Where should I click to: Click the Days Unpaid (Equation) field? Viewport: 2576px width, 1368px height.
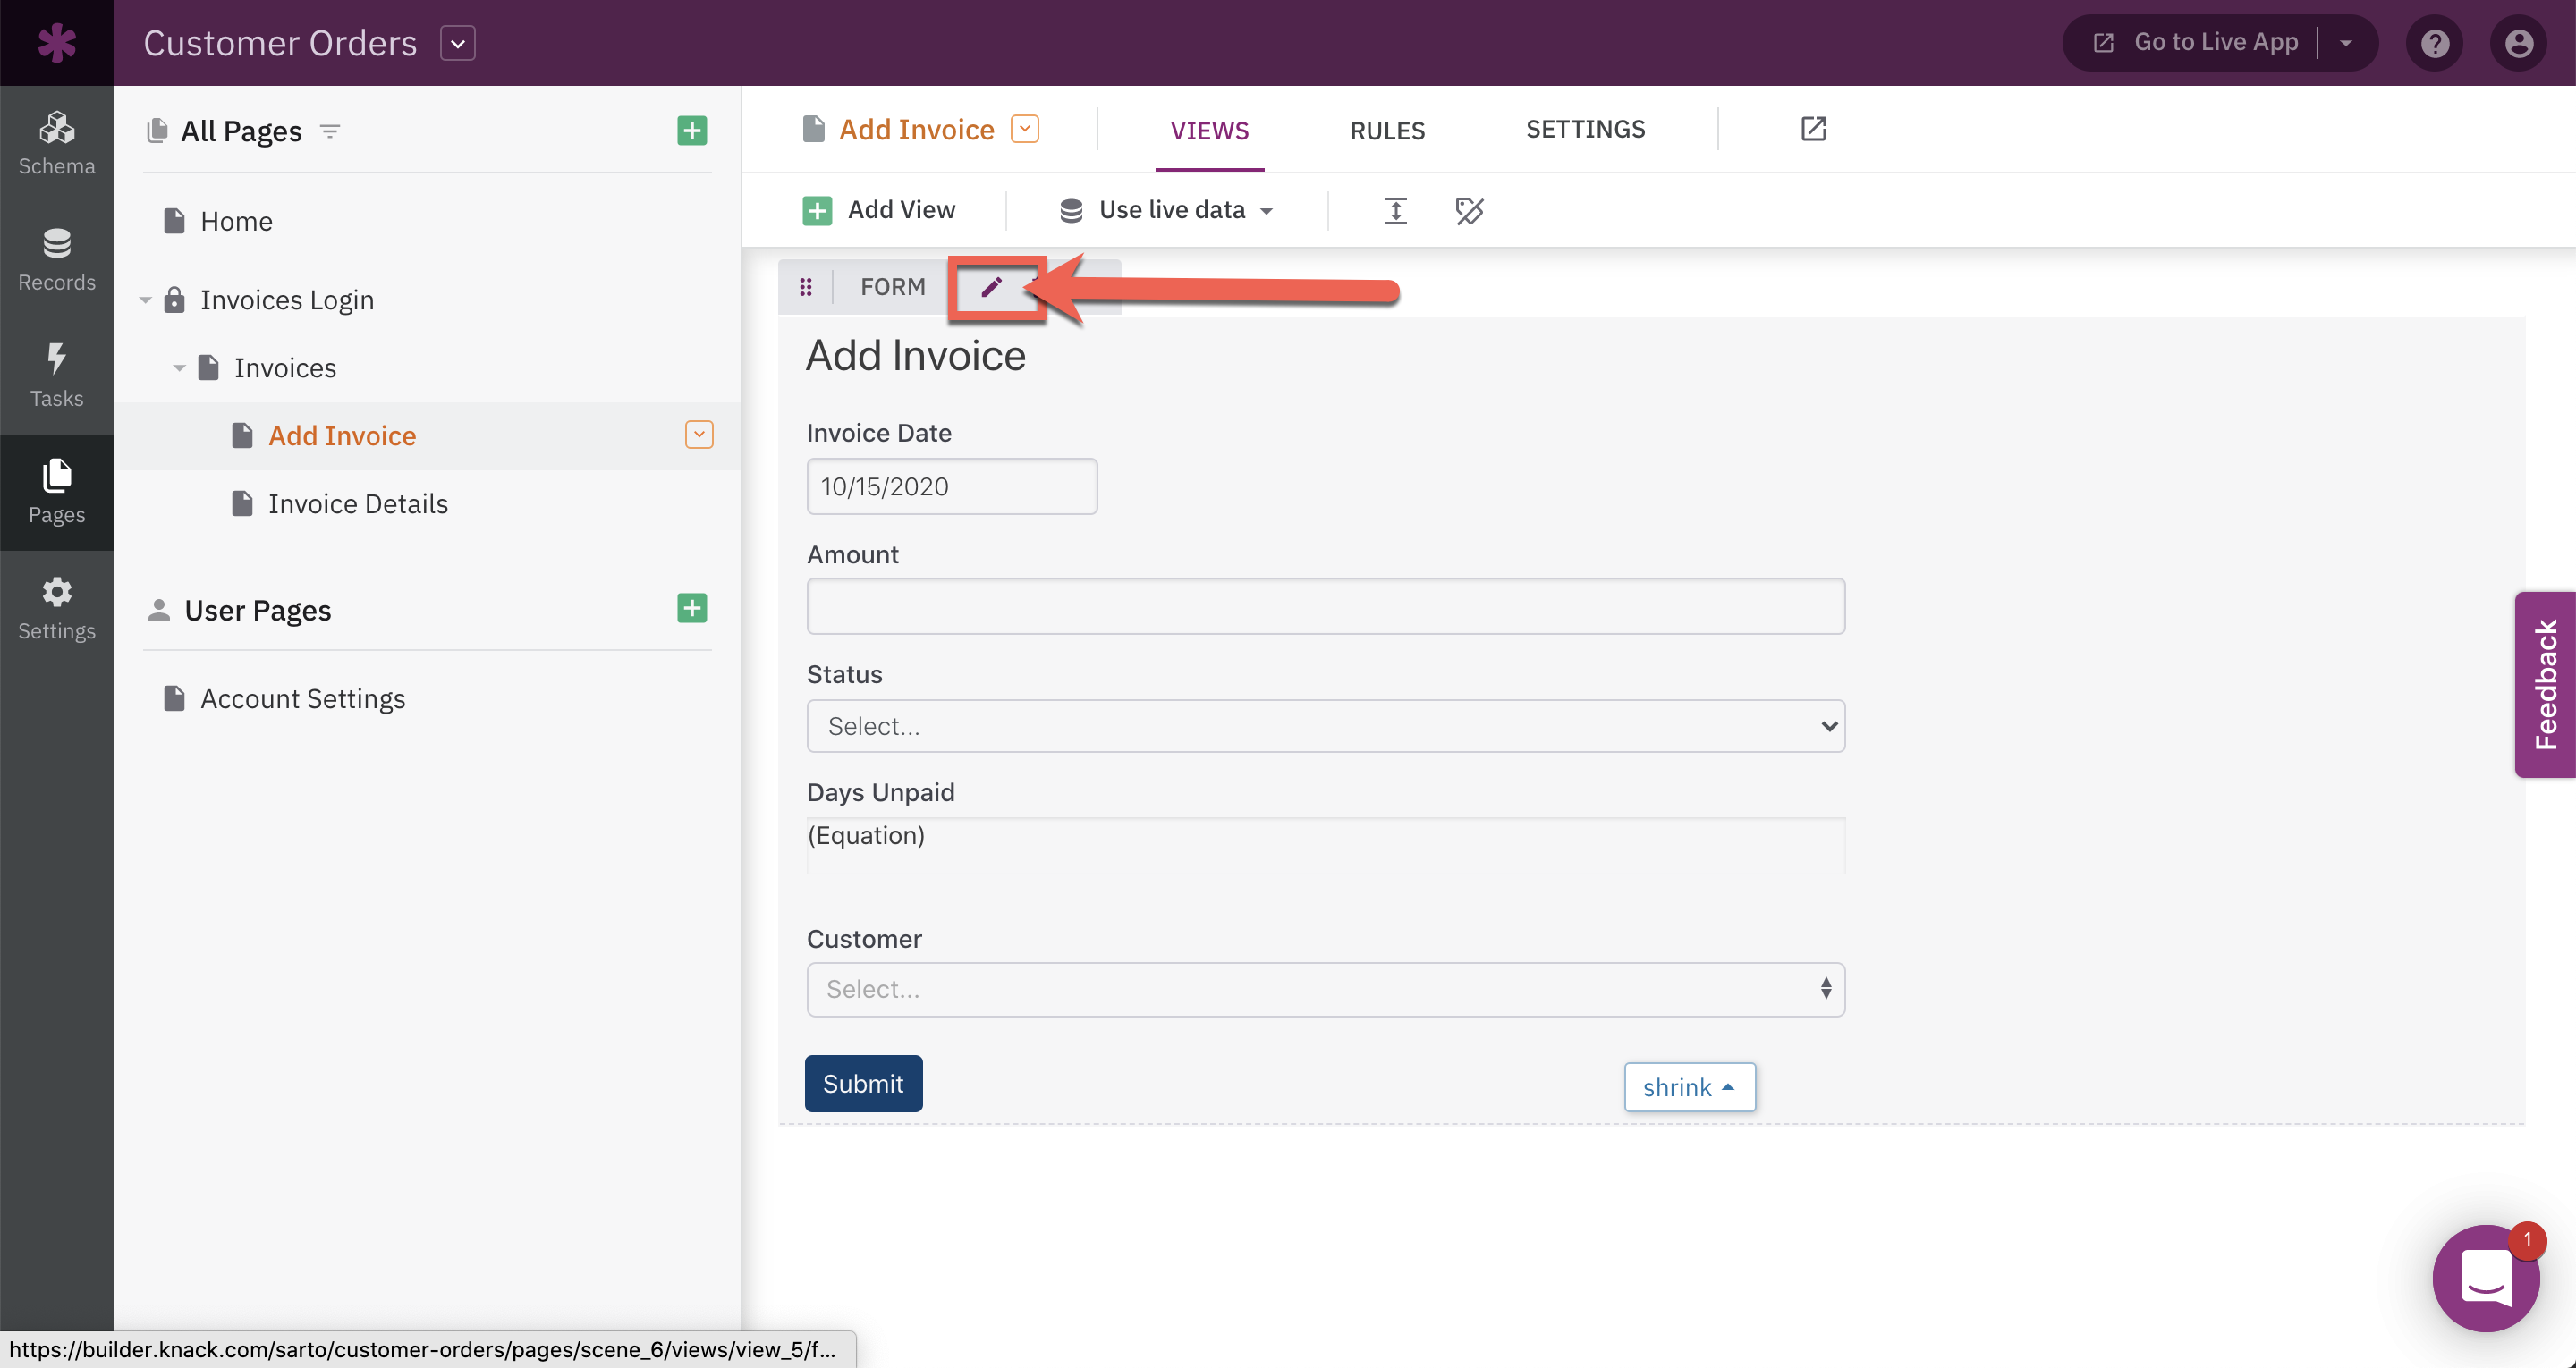1325,845
